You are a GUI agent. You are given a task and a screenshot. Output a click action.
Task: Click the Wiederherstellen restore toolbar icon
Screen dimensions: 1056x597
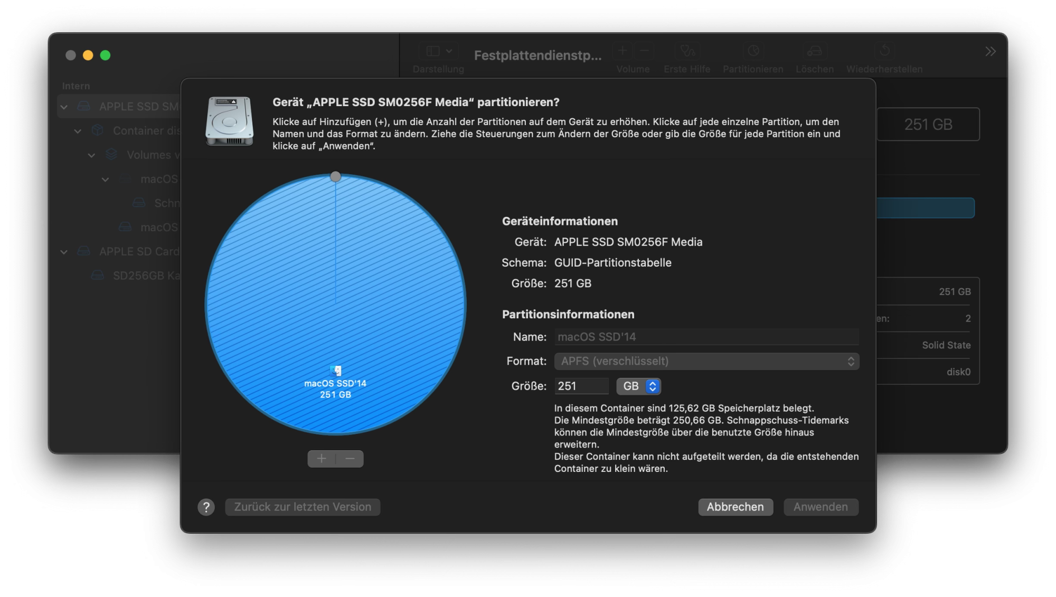tap(884, 51)
